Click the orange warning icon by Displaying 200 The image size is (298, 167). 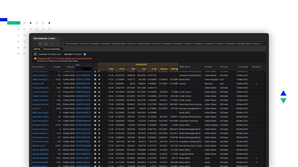coord(35,58)
